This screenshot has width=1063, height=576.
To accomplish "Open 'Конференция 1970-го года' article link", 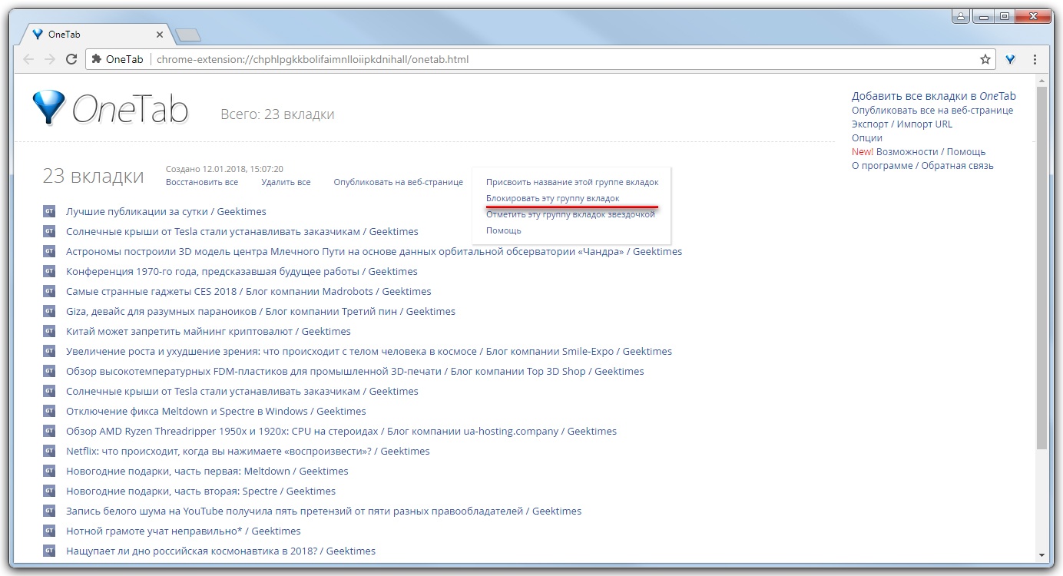I will pyautogui.click(x=242, y=271).
